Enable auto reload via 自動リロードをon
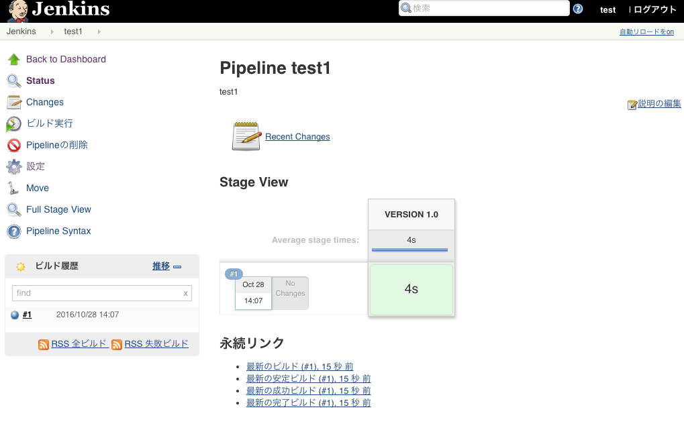This screenshot has height=430, width=684. tap(646, 32)
